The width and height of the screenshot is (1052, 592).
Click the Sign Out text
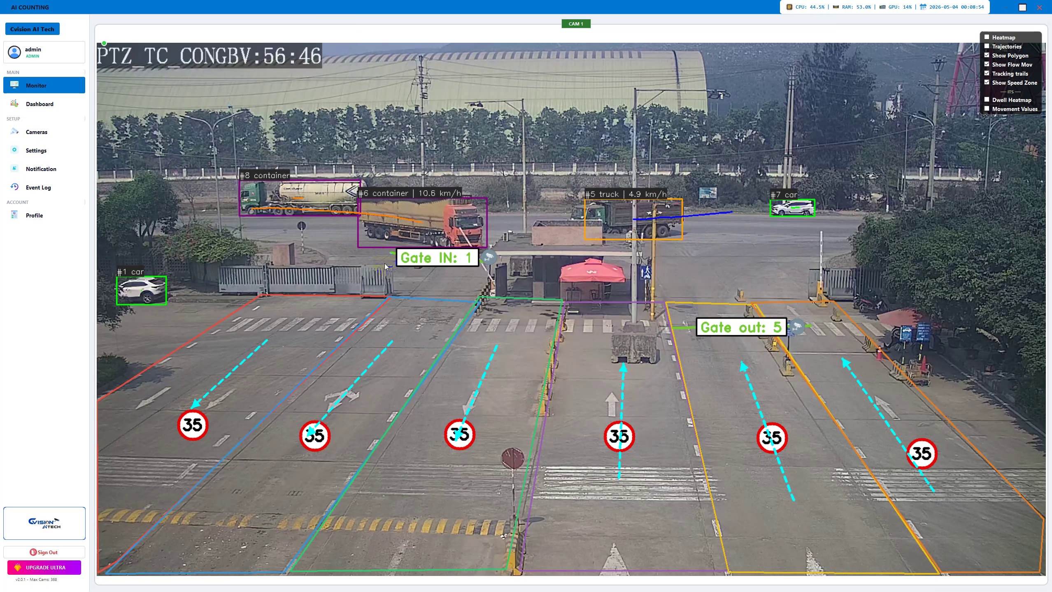pyautogui.click(x=47, y=552)
